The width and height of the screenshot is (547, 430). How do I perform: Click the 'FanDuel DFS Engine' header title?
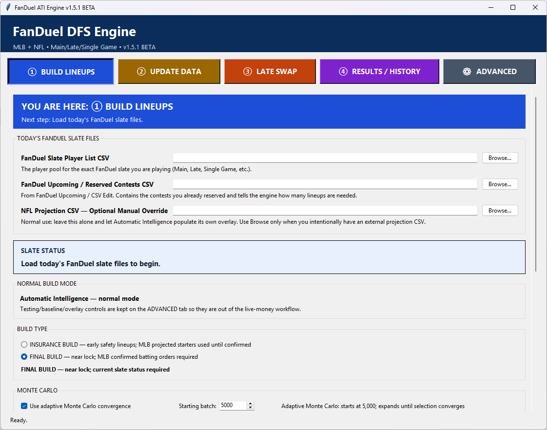click(74, 32)
